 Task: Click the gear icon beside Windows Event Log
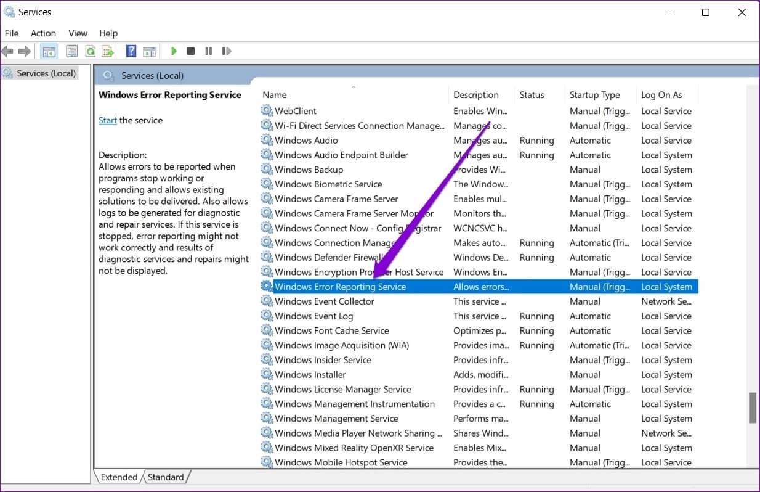point(267,316)
